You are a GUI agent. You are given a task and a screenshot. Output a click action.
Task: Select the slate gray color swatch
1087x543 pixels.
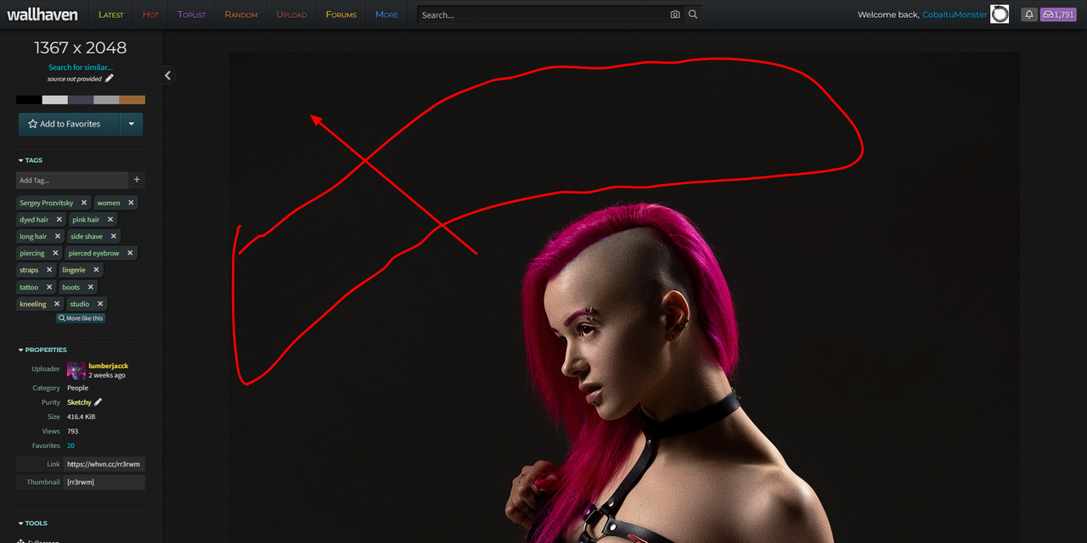pyautogui.click(x=81, y=100)
